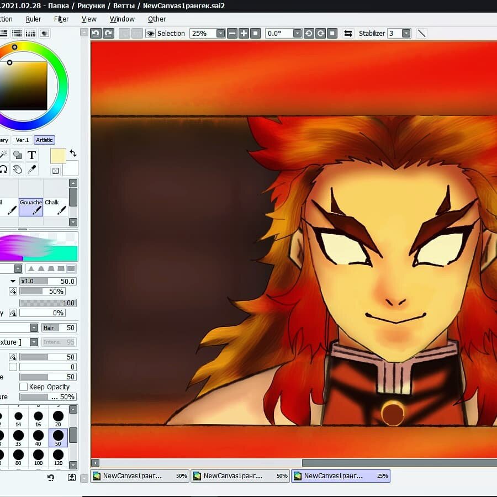Tick the checkbox beside the 0 slider

[13, 367]
